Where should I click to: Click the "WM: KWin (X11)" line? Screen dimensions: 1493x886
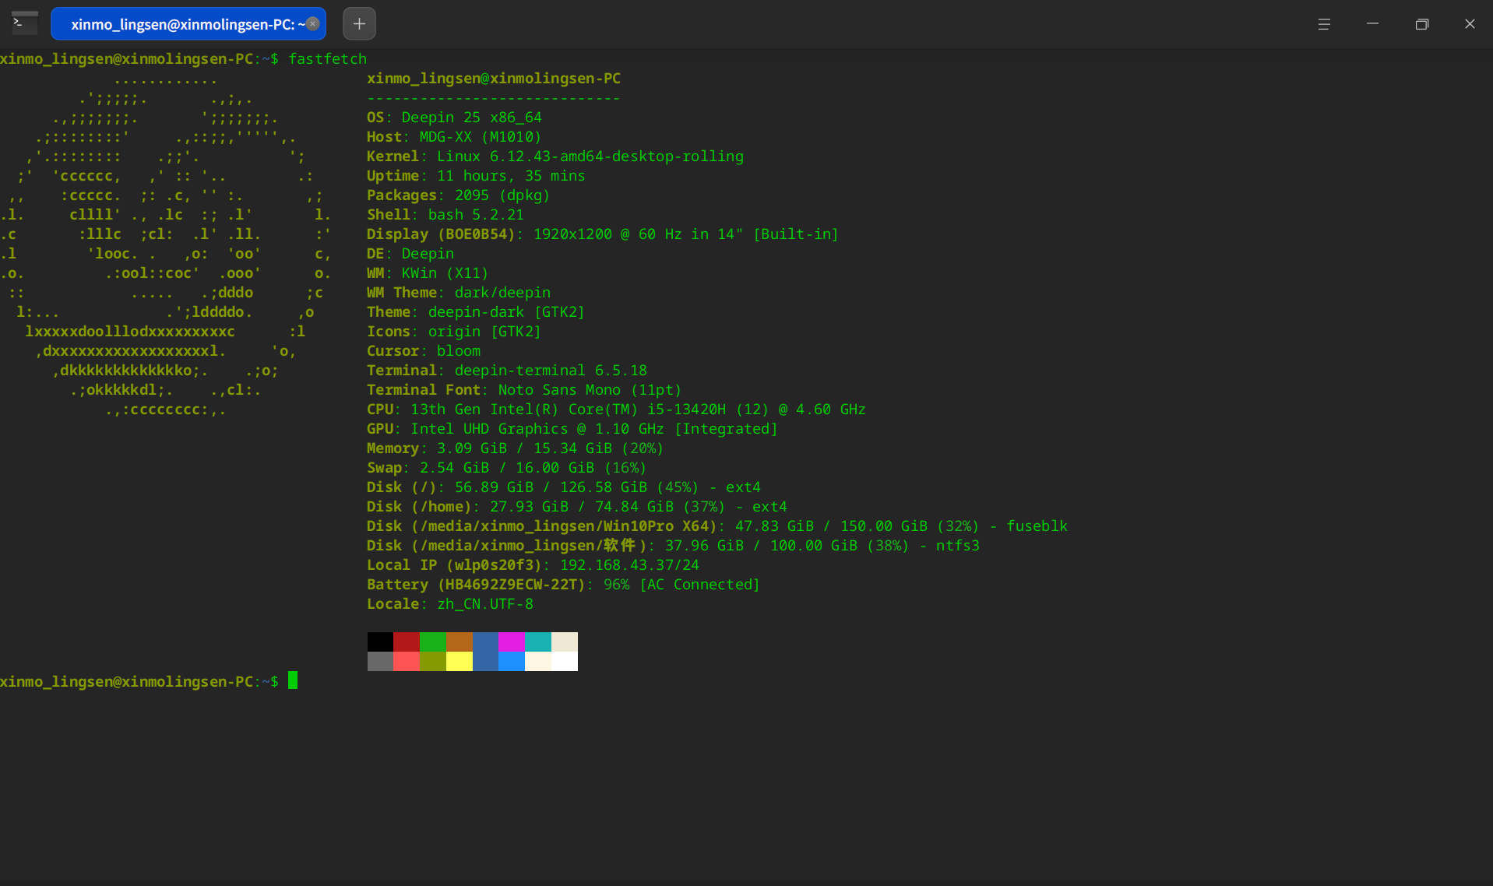coord(428,272)
